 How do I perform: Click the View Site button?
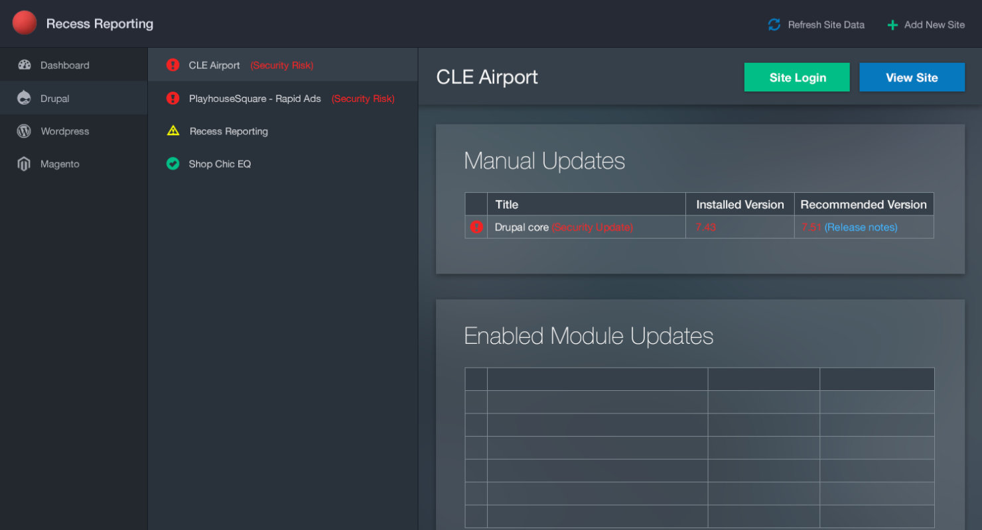click(x=912, y=78)
